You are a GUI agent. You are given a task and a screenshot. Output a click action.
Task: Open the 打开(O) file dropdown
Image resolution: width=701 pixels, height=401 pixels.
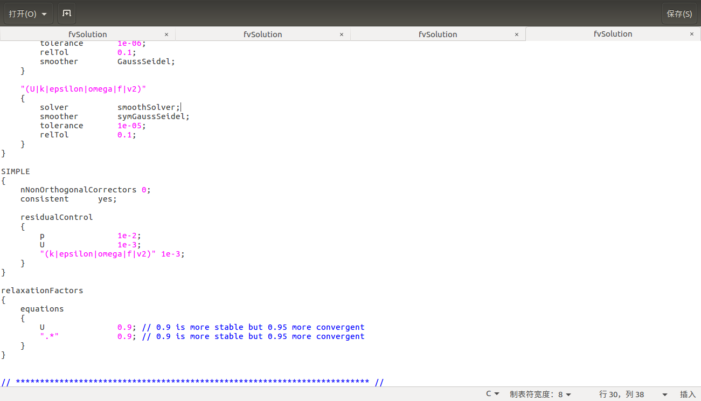coord(28,13)
